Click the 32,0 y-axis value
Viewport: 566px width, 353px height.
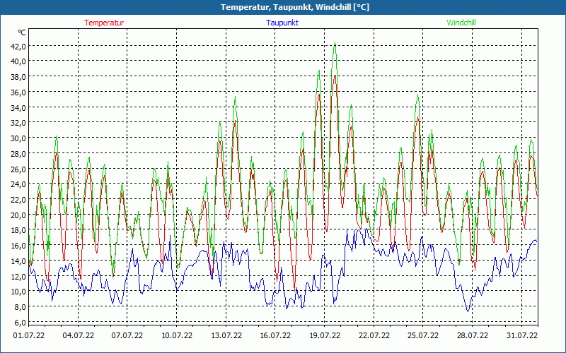[18, 123]
